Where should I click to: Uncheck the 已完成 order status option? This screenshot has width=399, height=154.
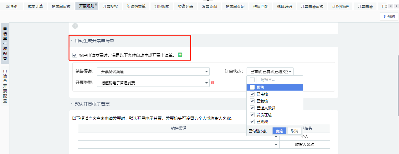click(x=252, y=122)
